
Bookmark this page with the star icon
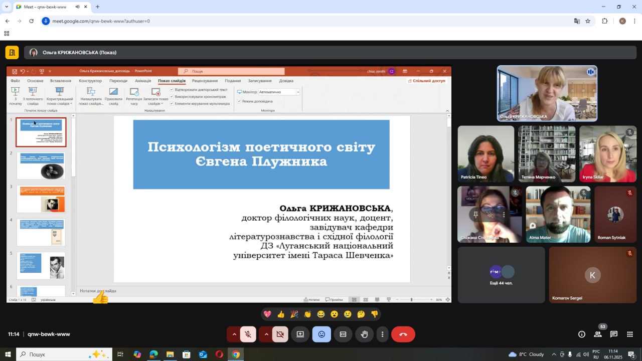(x=588, y=21)
